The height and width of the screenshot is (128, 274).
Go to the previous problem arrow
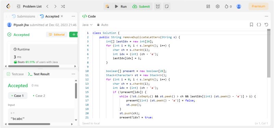pyautogui.click(x=47, y=6)
